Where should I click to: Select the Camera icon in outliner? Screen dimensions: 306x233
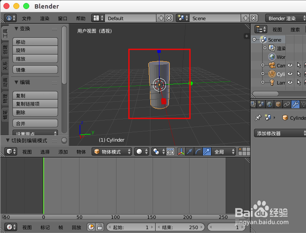[x=272, y=65]
